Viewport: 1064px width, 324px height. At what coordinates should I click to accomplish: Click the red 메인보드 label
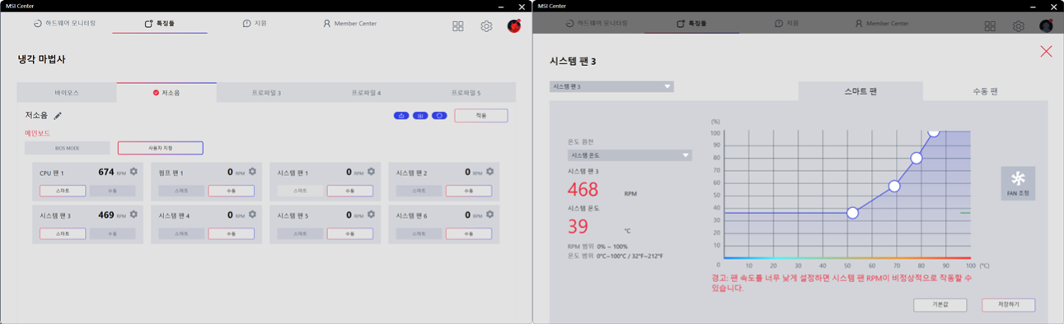(38, 133)
